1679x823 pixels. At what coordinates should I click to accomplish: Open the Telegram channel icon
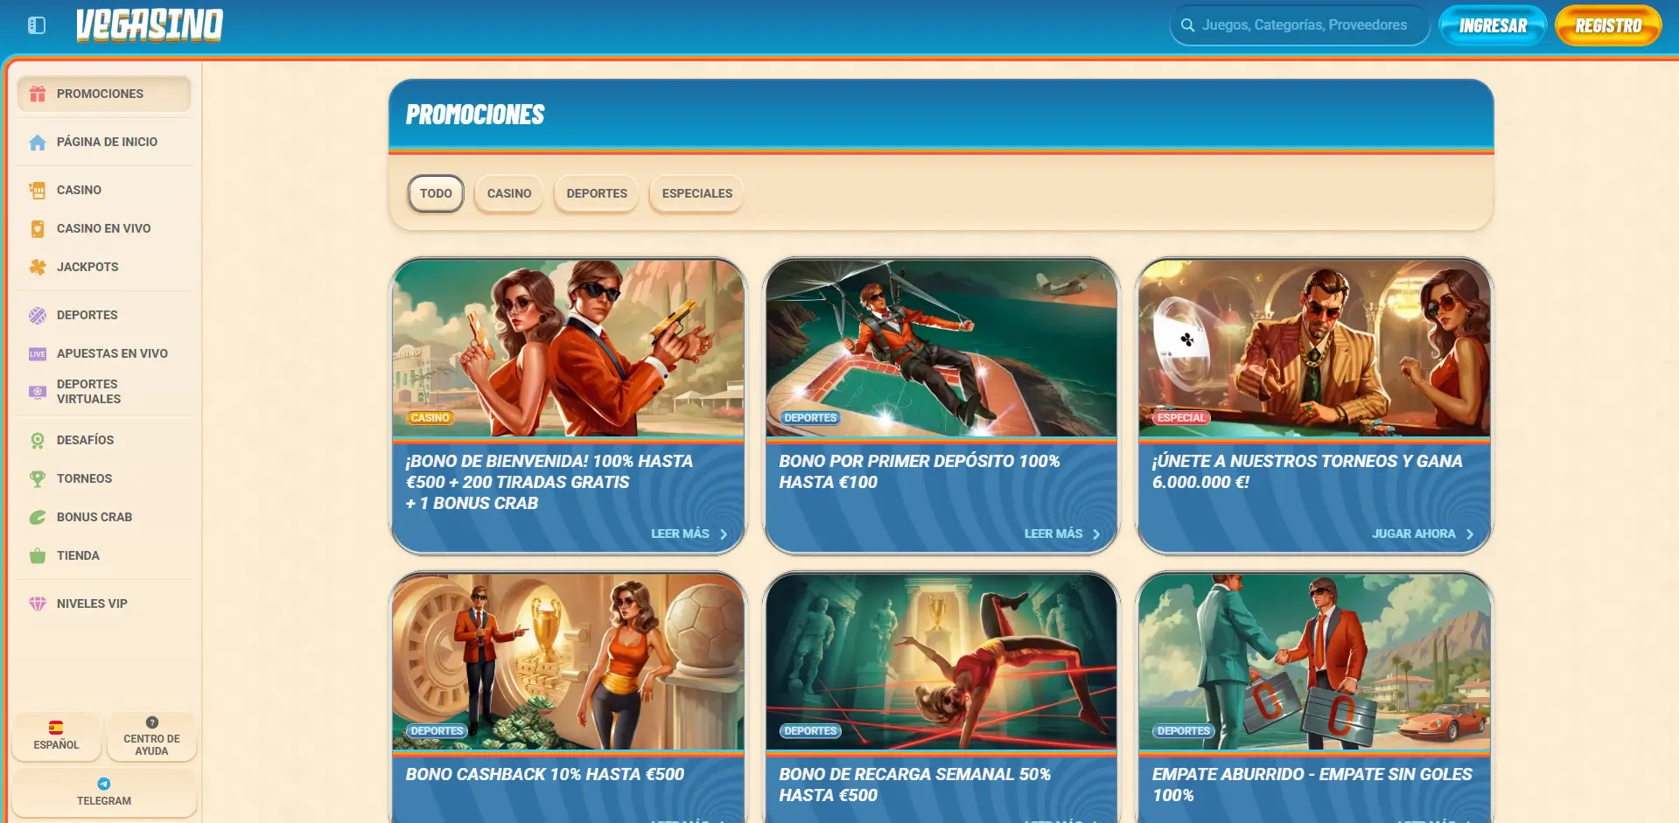click(x=104, y=784)
